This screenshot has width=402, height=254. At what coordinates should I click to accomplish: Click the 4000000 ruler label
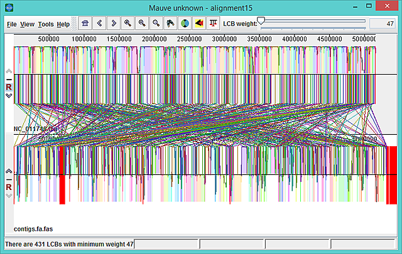(295, 39)
